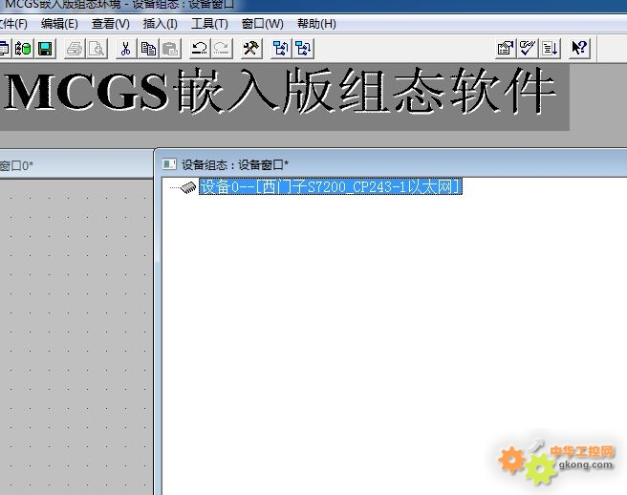This screenshot has width=627, height=495.
Task: Run configuration check with the checkmark icon
Action: point(528,49)
